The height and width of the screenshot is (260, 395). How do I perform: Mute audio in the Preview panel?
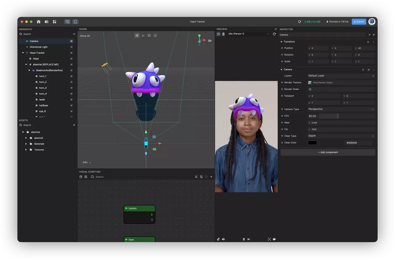coord(223,239)
